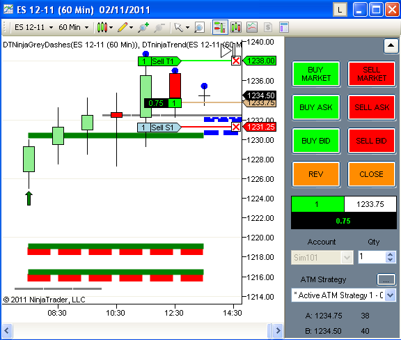
Task: Cancel the Sell S1 order X
Action: point(236,127)
